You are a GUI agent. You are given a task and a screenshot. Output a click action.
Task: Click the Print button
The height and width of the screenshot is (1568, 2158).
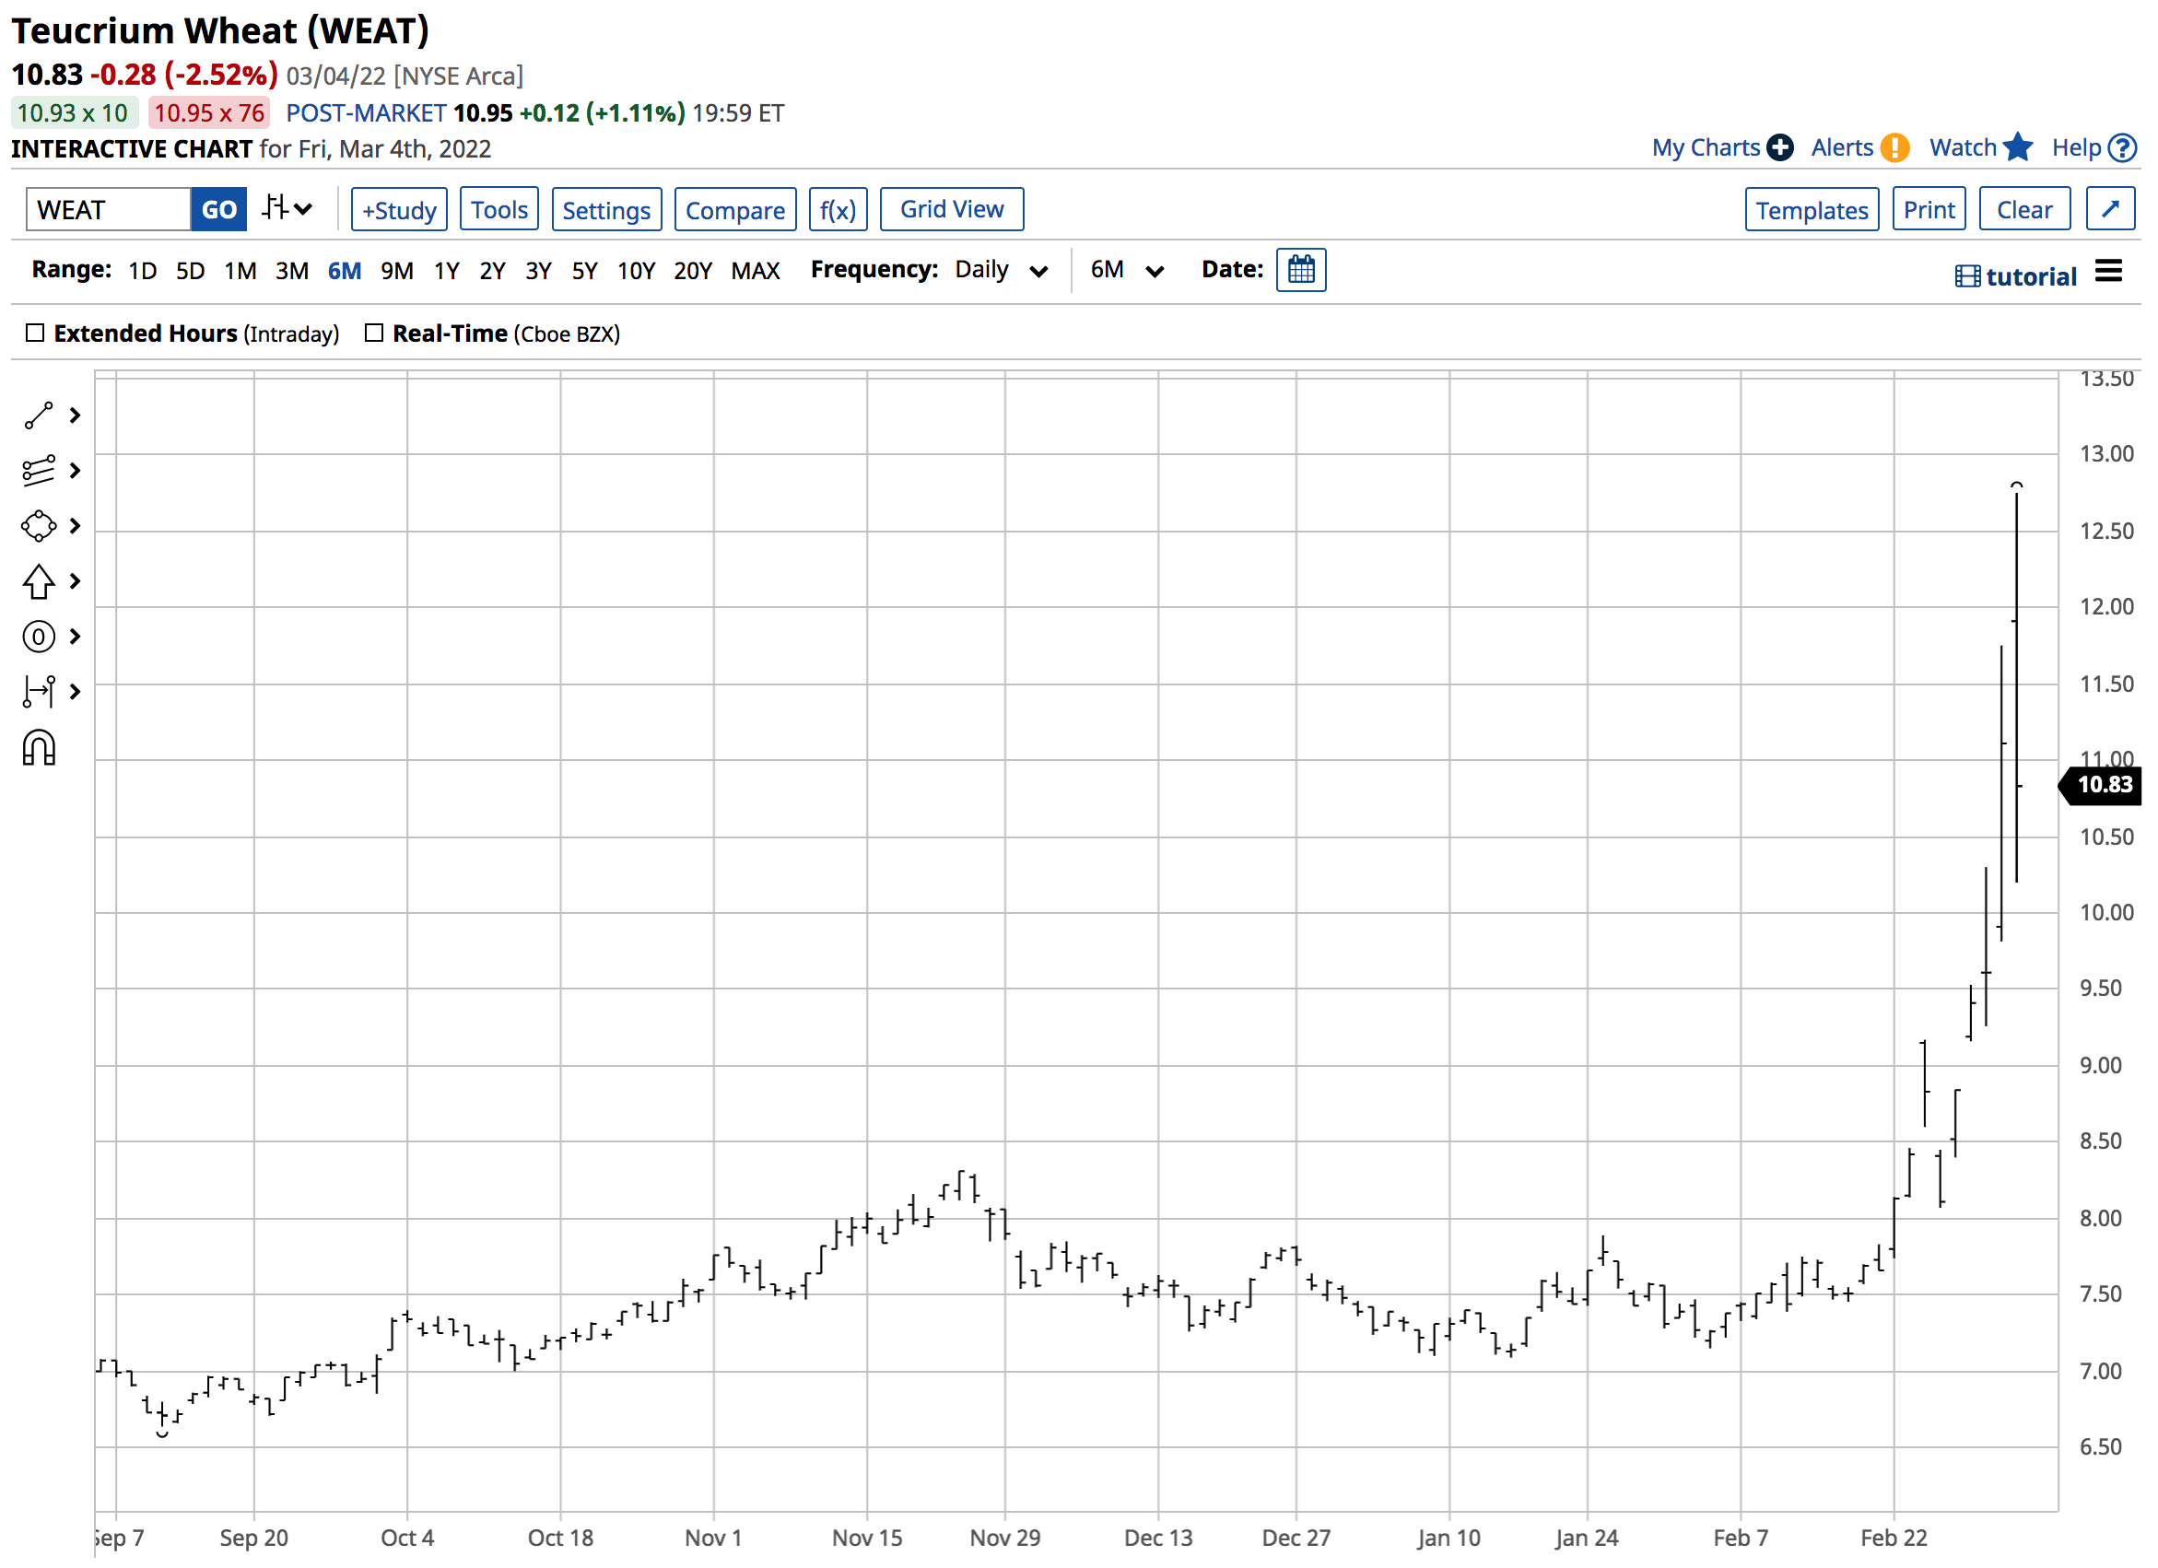[1929, 209]
